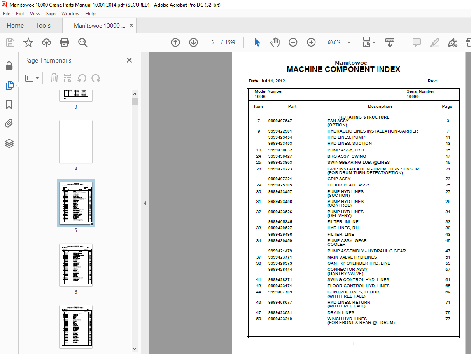Screen dimensions: 471x354
Task: Zoom out with minus button
Action: tap(293, 42)
